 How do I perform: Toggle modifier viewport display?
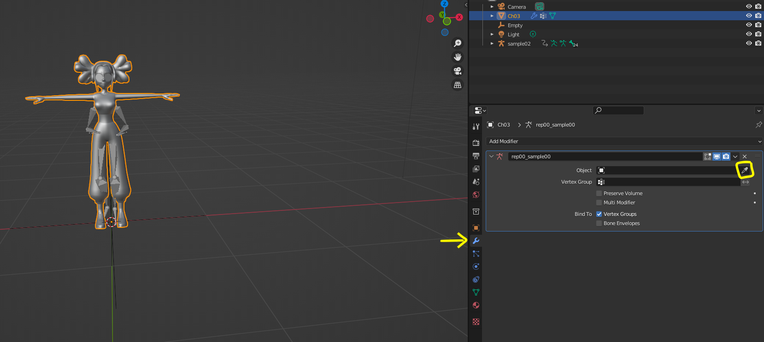tap(717, 157)
